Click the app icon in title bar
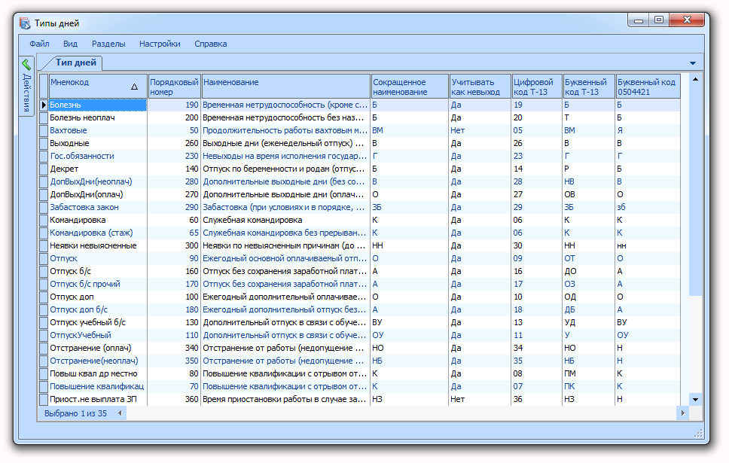The height and width of the screenshot is (463, 729). point(25,23)
